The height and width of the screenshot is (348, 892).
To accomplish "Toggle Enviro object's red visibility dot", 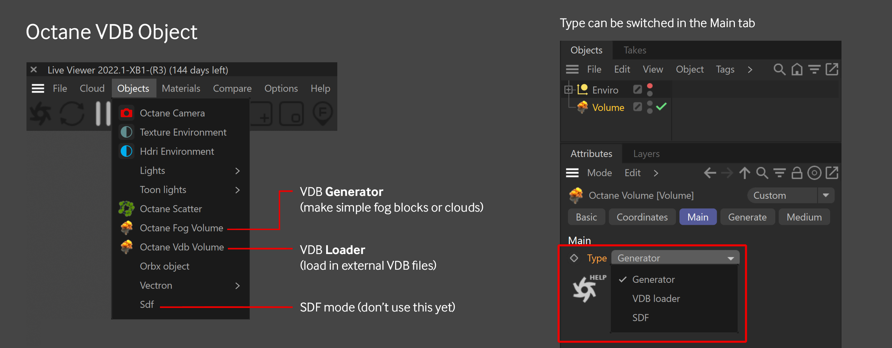I will click(650, 86).
